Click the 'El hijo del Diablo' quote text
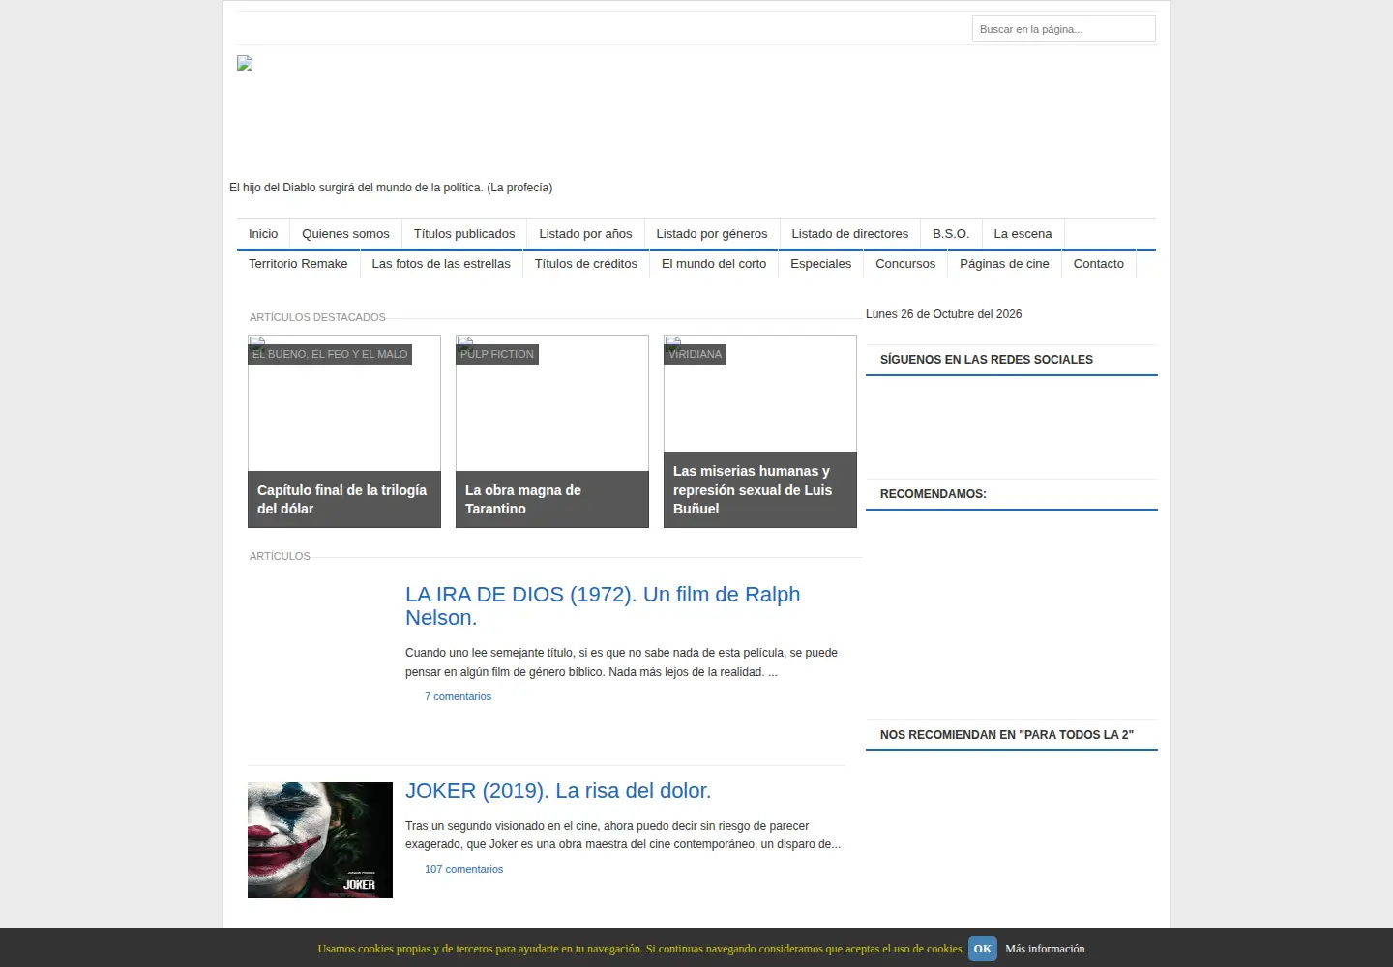1393x967 pixels. pyautogui.click(x=391, y=188)
